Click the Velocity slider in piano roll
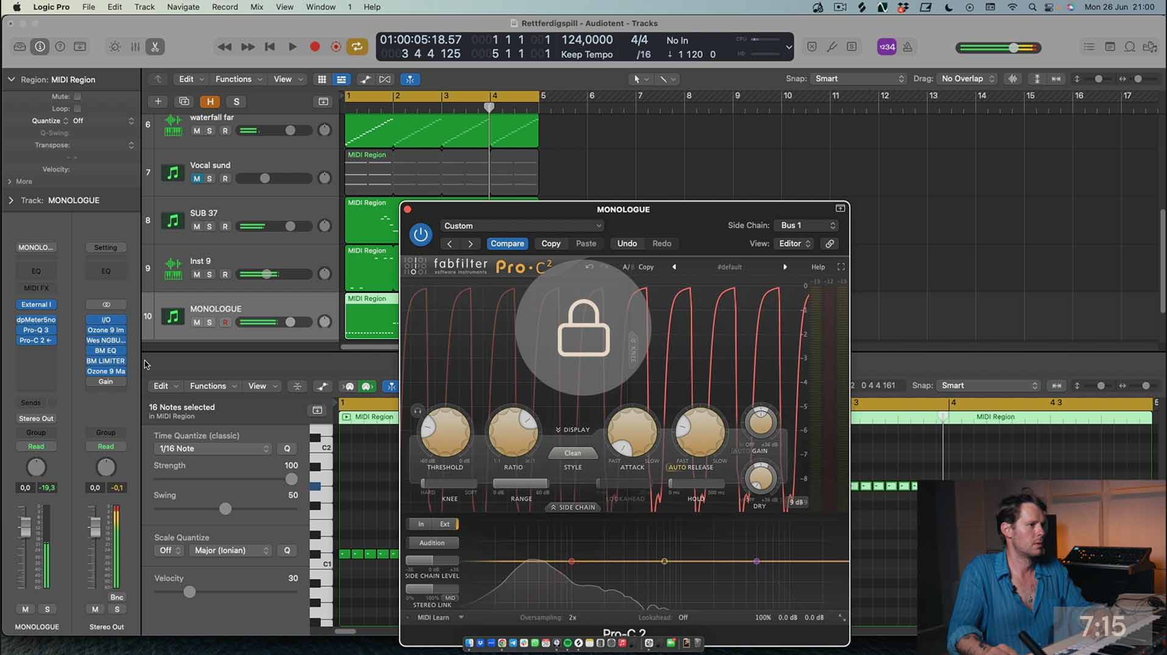This screenshot has width=1167, height=655. (x=189, y=592)
